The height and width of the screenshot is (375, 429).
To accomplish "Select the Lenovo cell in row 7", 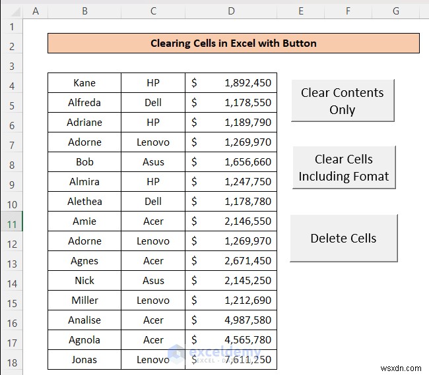I will tap(153, 142).
